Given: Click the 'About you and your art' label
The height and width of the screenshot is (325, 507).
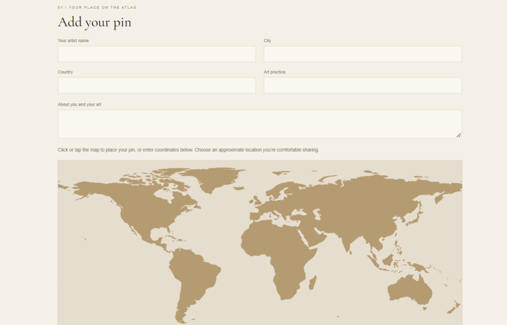Looking at the screenshot, I should click(79, 105).
